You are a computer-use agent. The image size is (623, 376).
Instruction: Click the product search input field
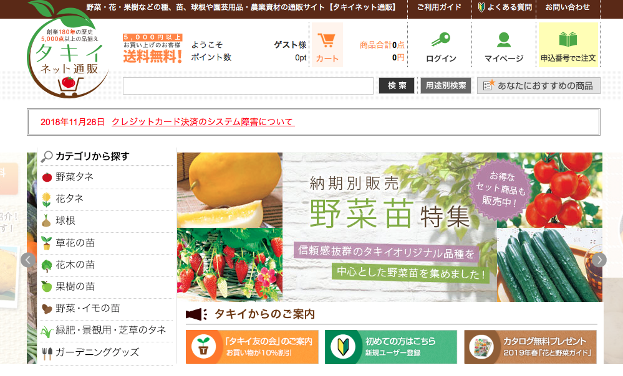point(248,86)
